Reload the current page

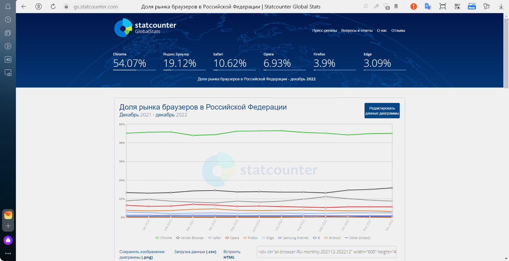click(x=53, y=7)
